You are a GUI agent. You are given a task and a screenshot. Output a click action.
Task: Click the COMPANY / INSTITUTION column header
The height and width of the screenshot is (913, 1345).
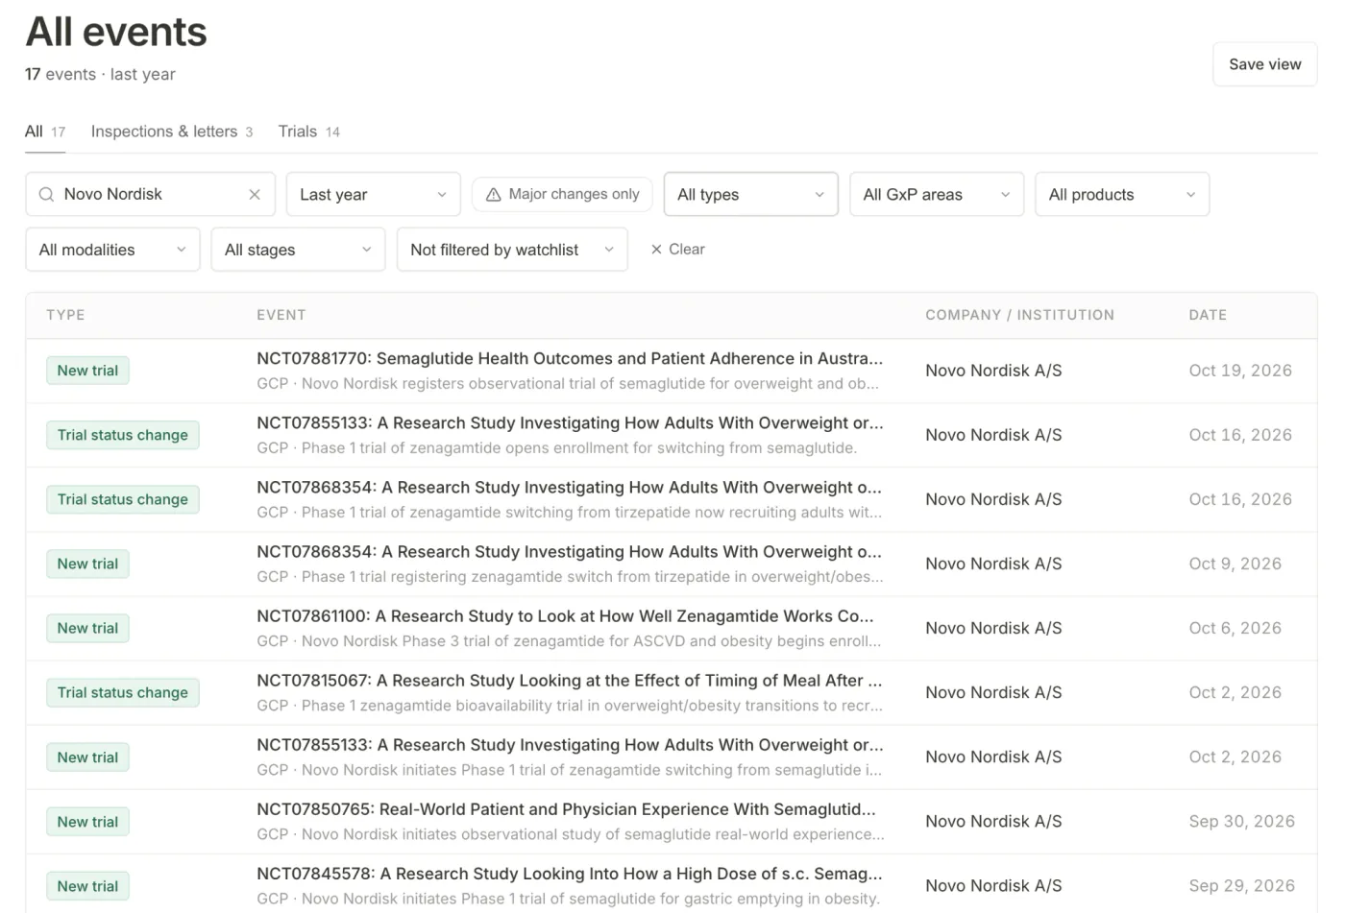(1020, 315)
